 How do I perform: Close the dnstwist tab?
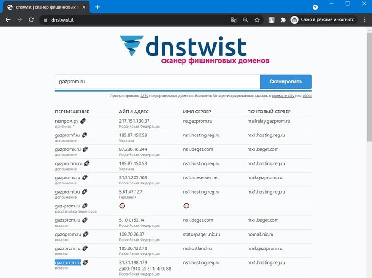[84, 7]
